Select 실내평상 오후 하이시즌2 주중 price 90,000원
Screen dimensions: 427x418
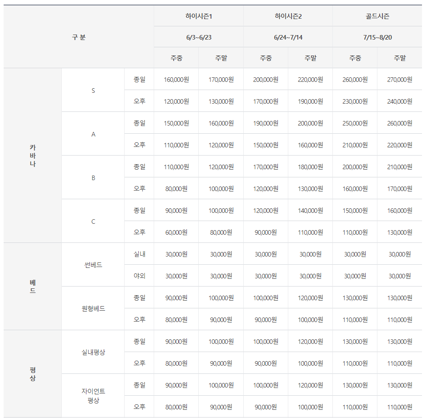point(266,363)
